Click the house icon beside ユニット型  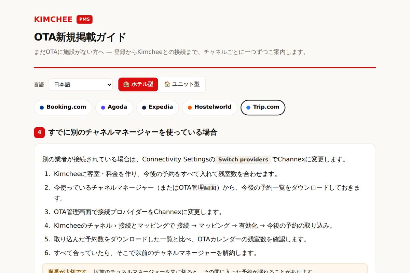click(x=167, y=84)
